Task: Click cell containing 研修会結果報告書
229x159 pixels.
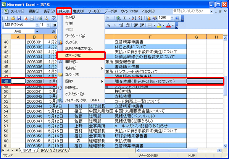Action: 150,136
